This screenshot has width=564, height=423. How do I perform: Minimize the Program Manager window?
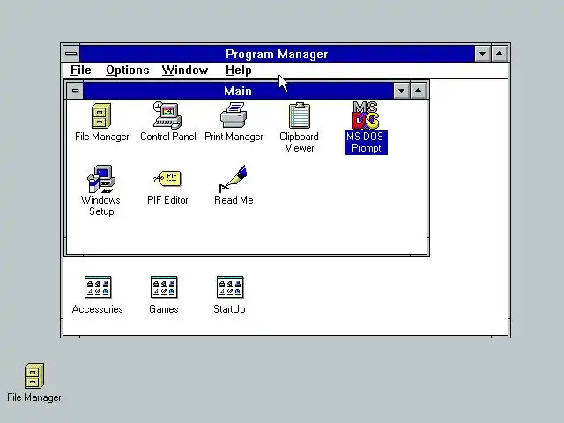[x=482, y=54]
